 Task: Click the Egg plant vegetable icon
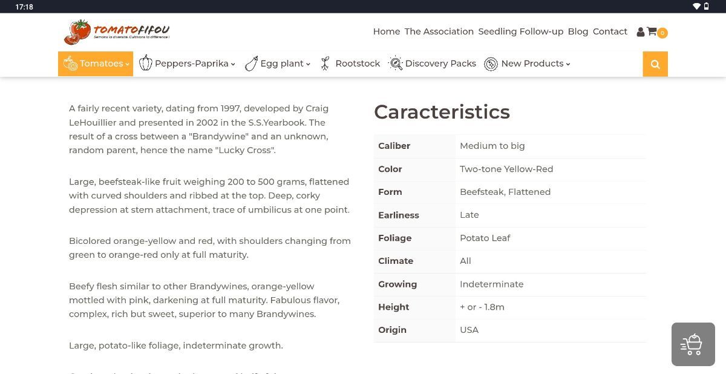[x=251, y=64]
